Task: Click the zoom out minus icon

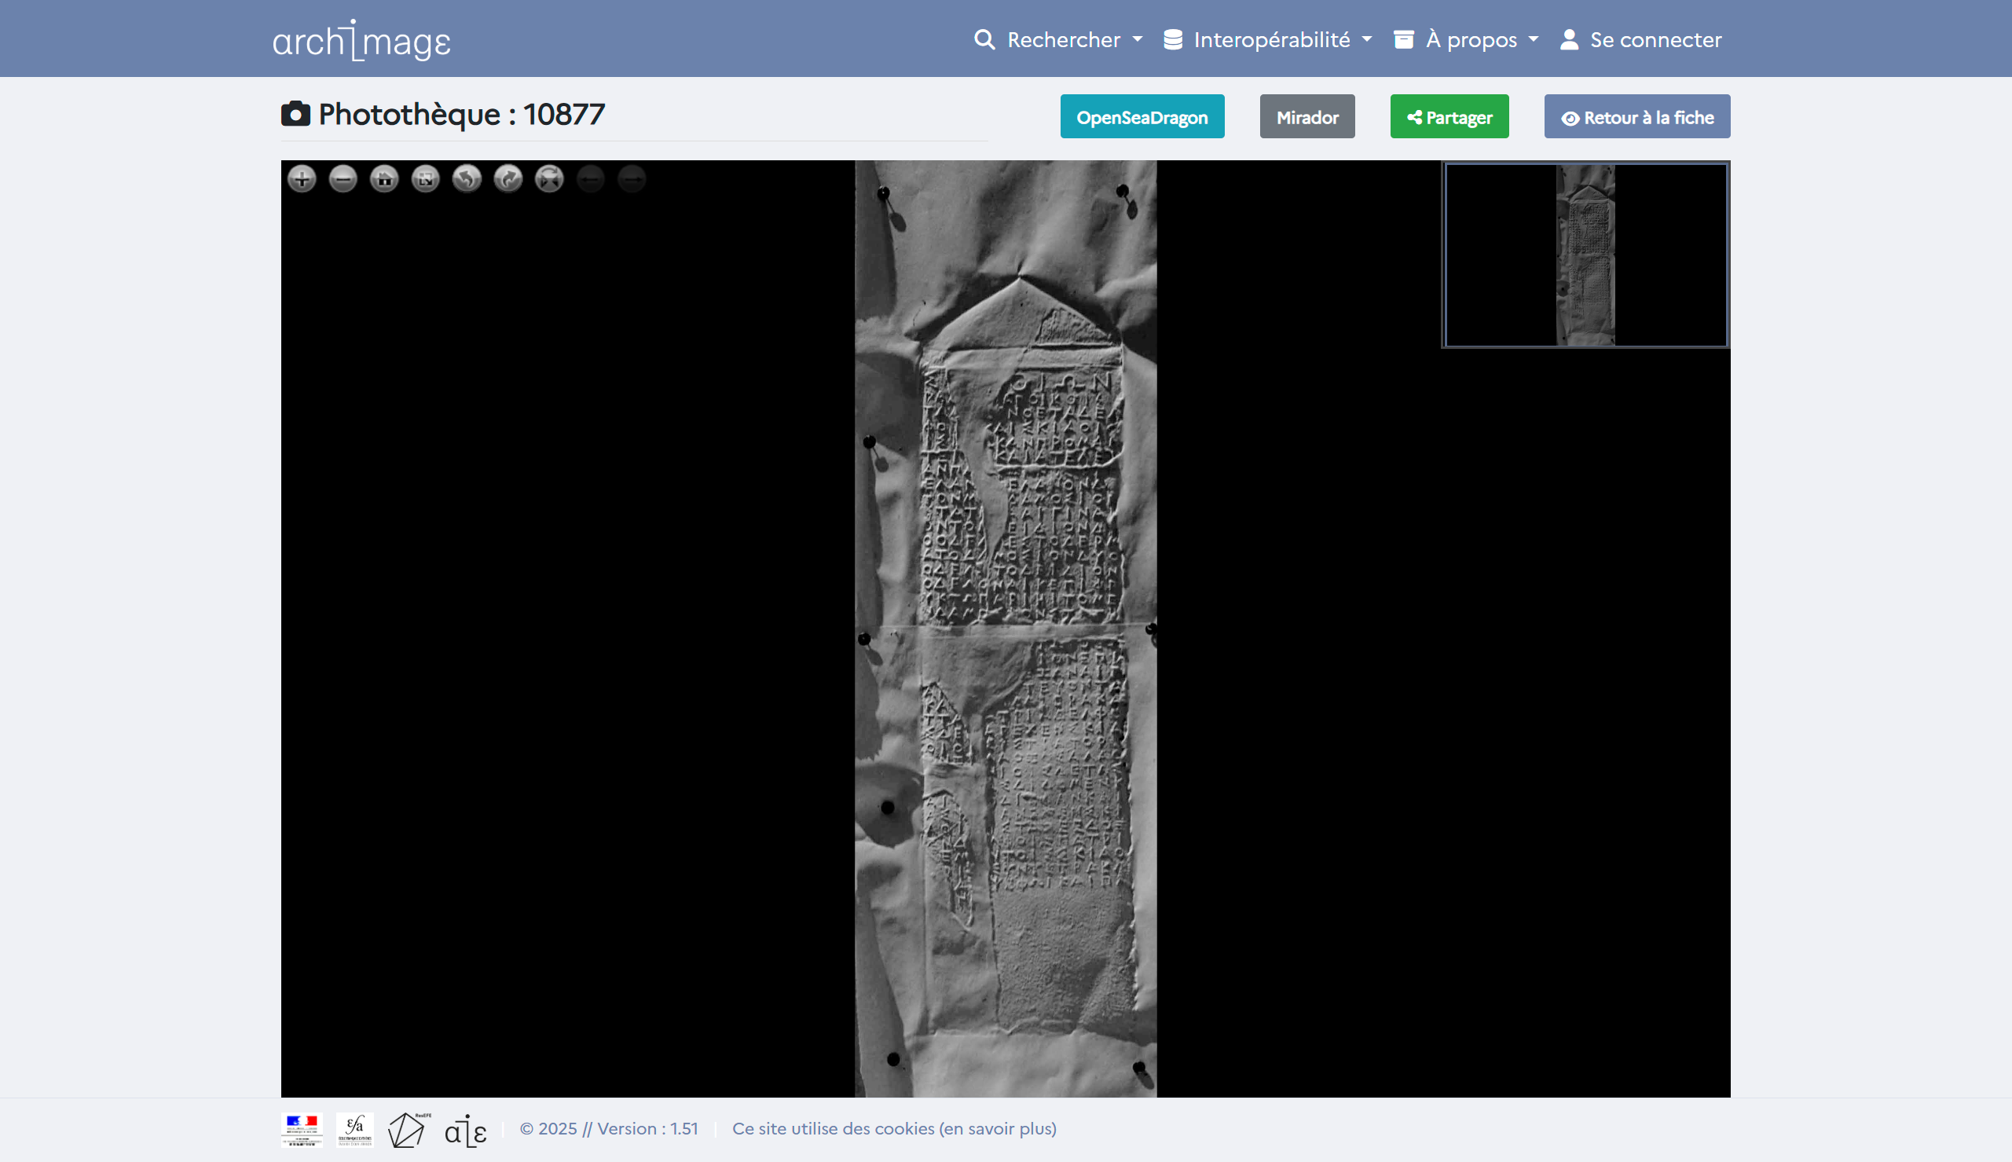Action: [x=343, y=179]
